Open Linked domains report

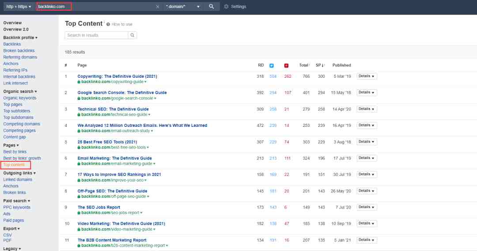click(18, 179)
